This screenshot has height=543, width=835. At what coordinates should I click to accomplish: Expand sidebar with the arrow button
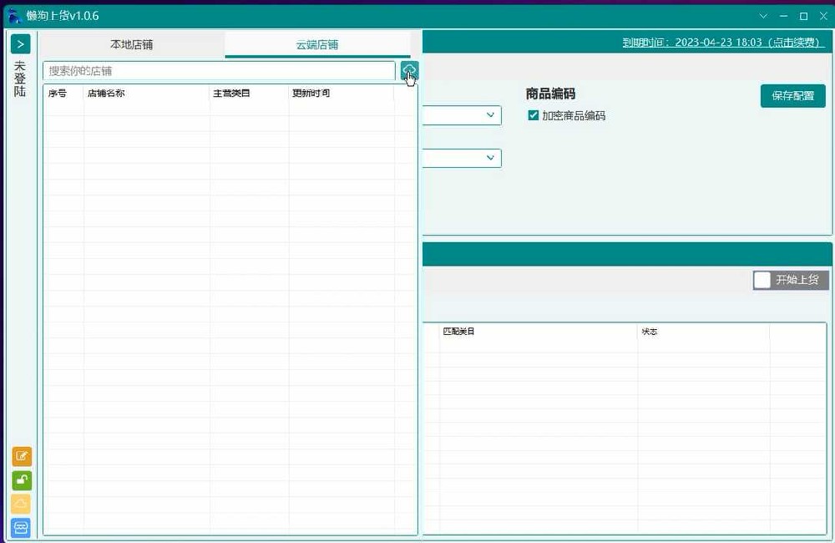click(x=21, y=44)
